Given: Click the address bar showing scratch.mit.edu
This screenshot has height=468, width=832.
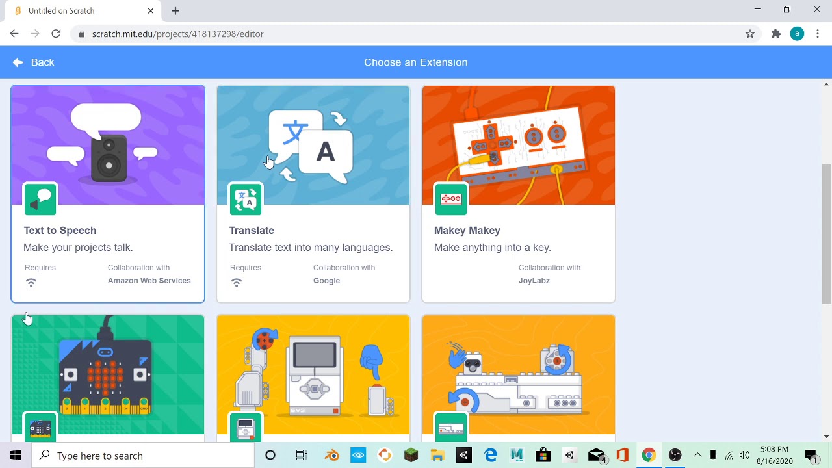Looking at the screenshot, I should pyautogui.click(x=416, y=34).
